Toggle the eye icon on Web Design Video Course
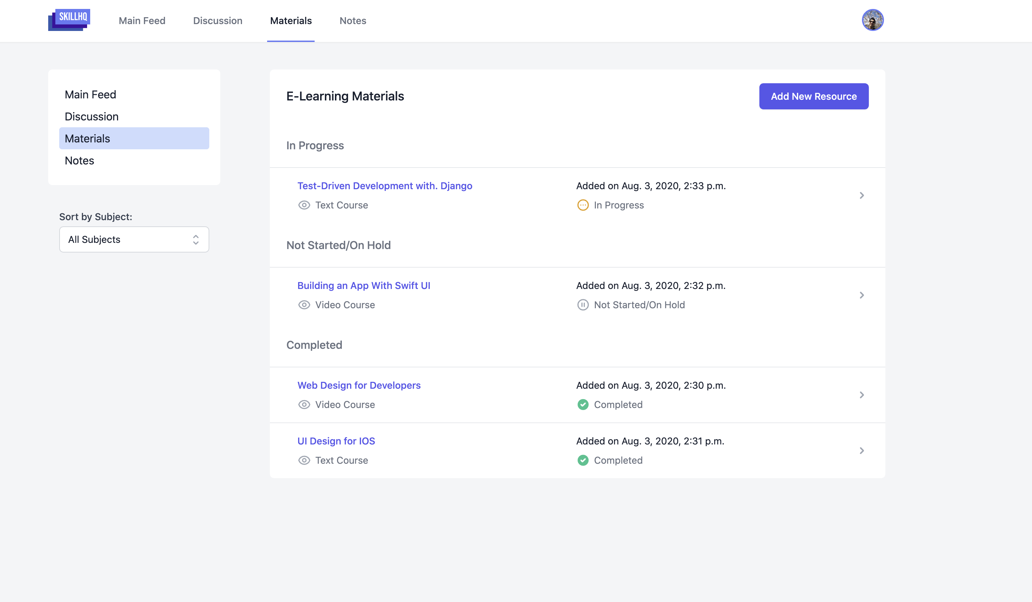This screenshot has height=602, width=1032. (x=304, y=404)
